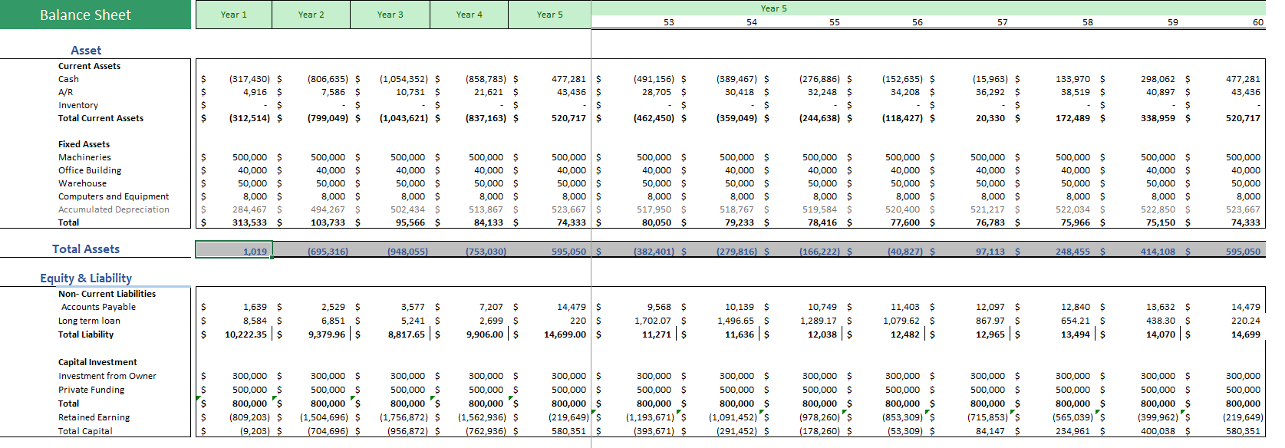The height and width of the screenshot is (448, 1285).
Task: Select month 57 Total Capital 84,147
Action: pyautogui.click(x=990, y=431)
